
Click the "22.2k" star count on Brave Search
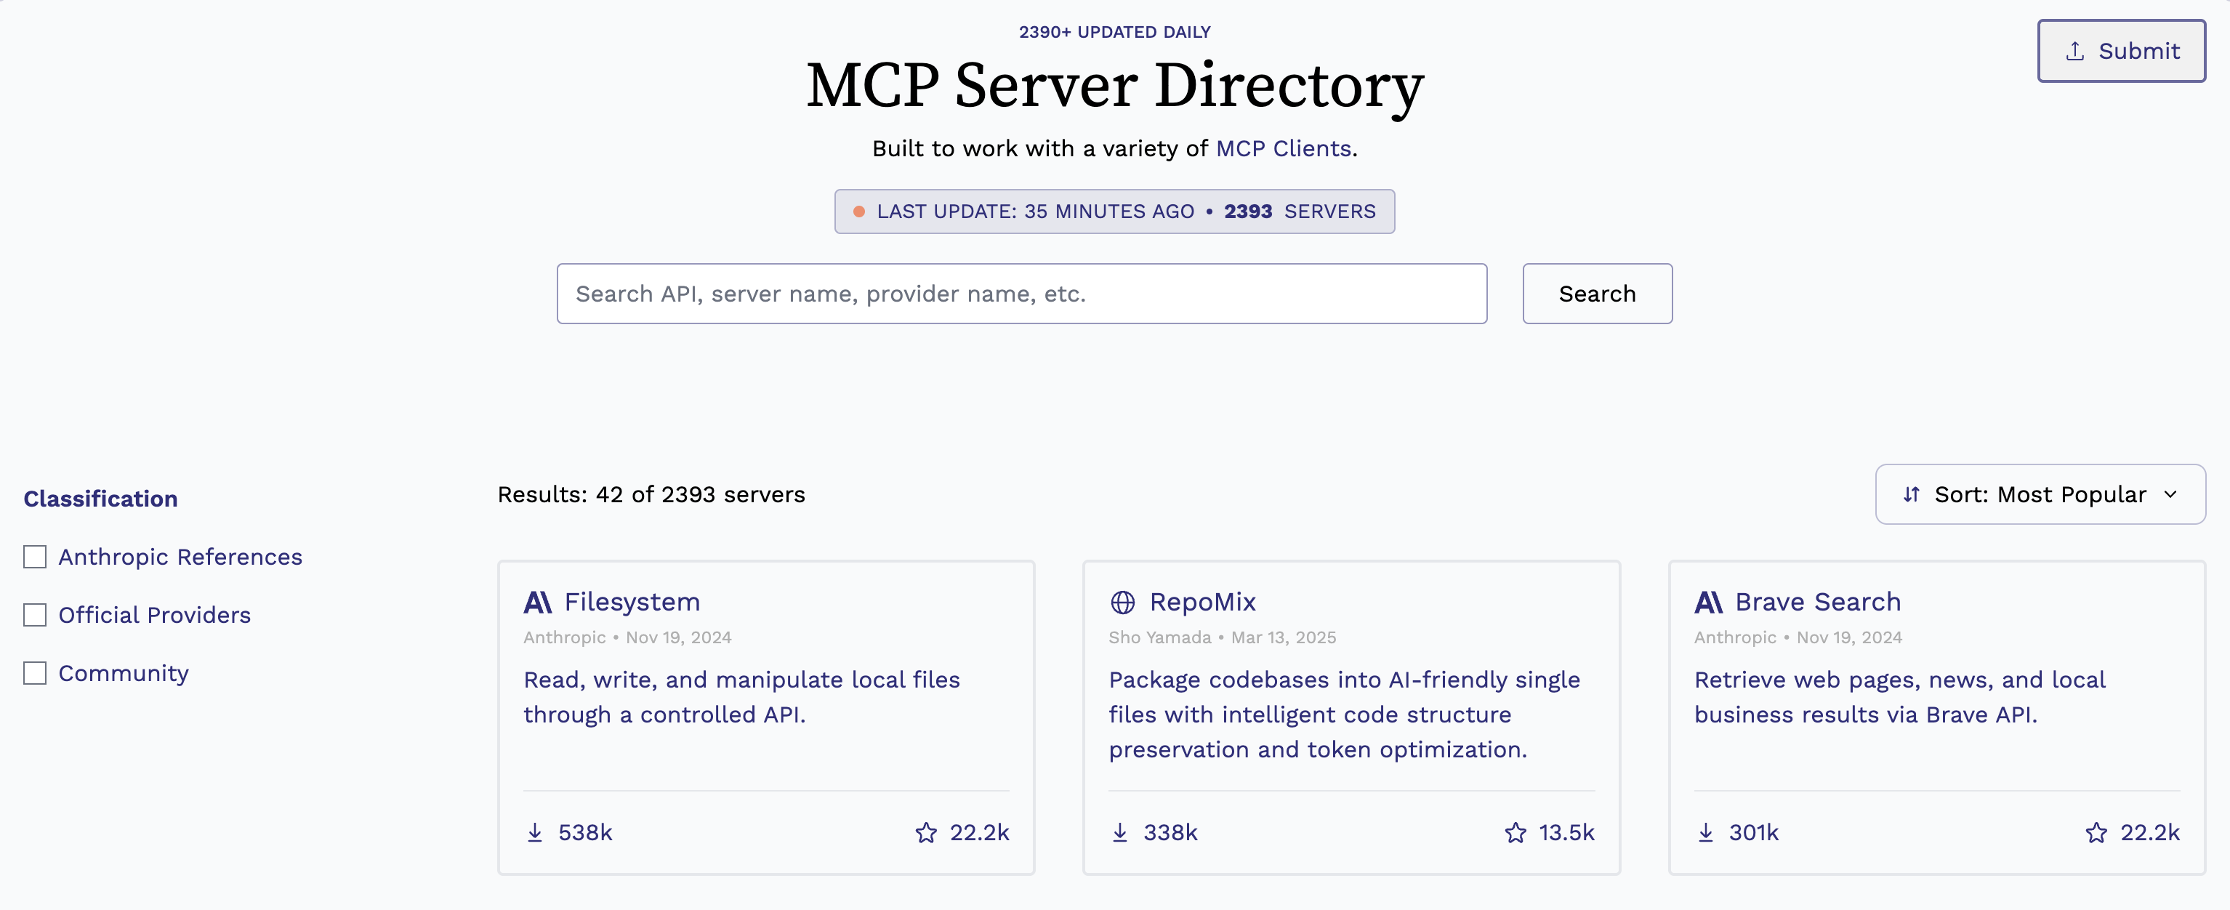pyautogui.click(x=2149, y=832)
